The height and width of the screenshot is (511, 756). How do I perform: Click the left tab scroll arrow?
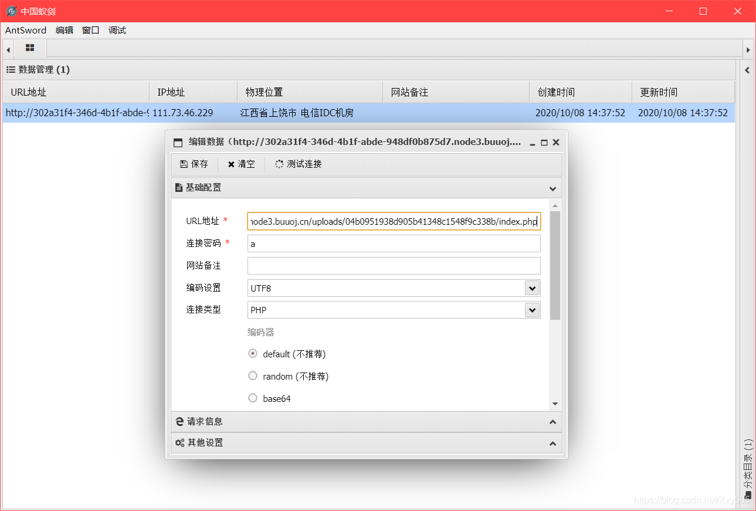tap(8, 50)
